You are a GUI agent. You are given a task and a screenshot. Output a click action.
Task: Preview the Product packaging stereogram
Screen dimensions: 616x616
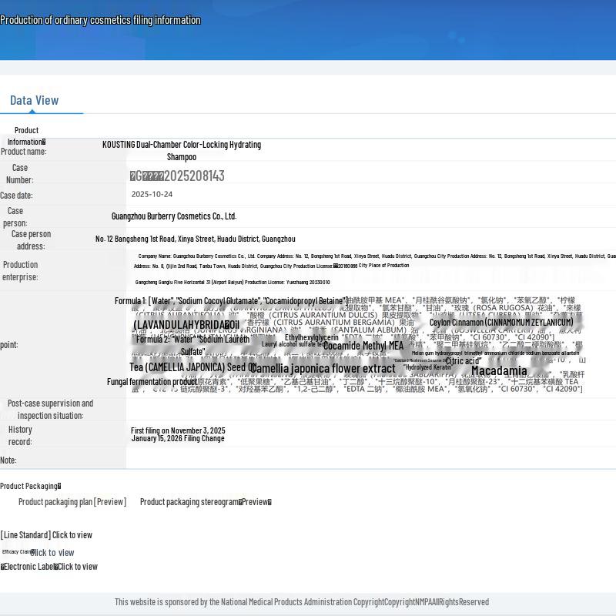206,502
